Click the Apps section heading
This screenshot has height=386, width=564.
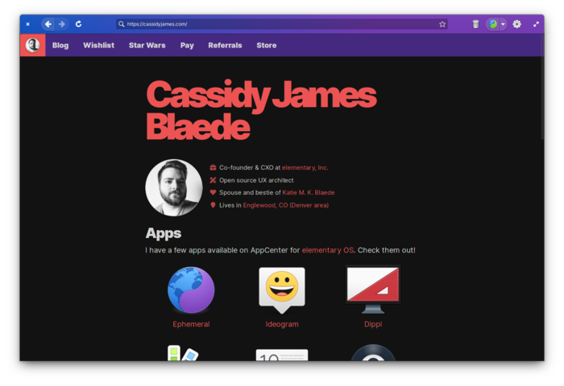pos(164,233)
